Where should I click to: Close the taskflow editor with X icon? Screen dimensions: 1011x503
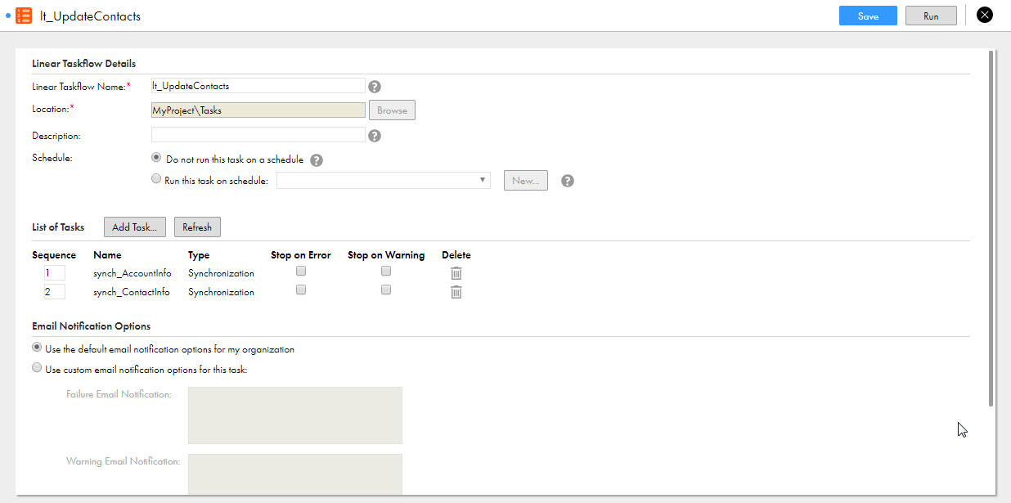[x=985, y=15]
